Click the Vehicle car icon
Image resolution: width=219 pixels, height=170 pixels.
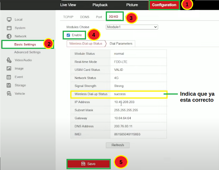click(x=9, y=94)
